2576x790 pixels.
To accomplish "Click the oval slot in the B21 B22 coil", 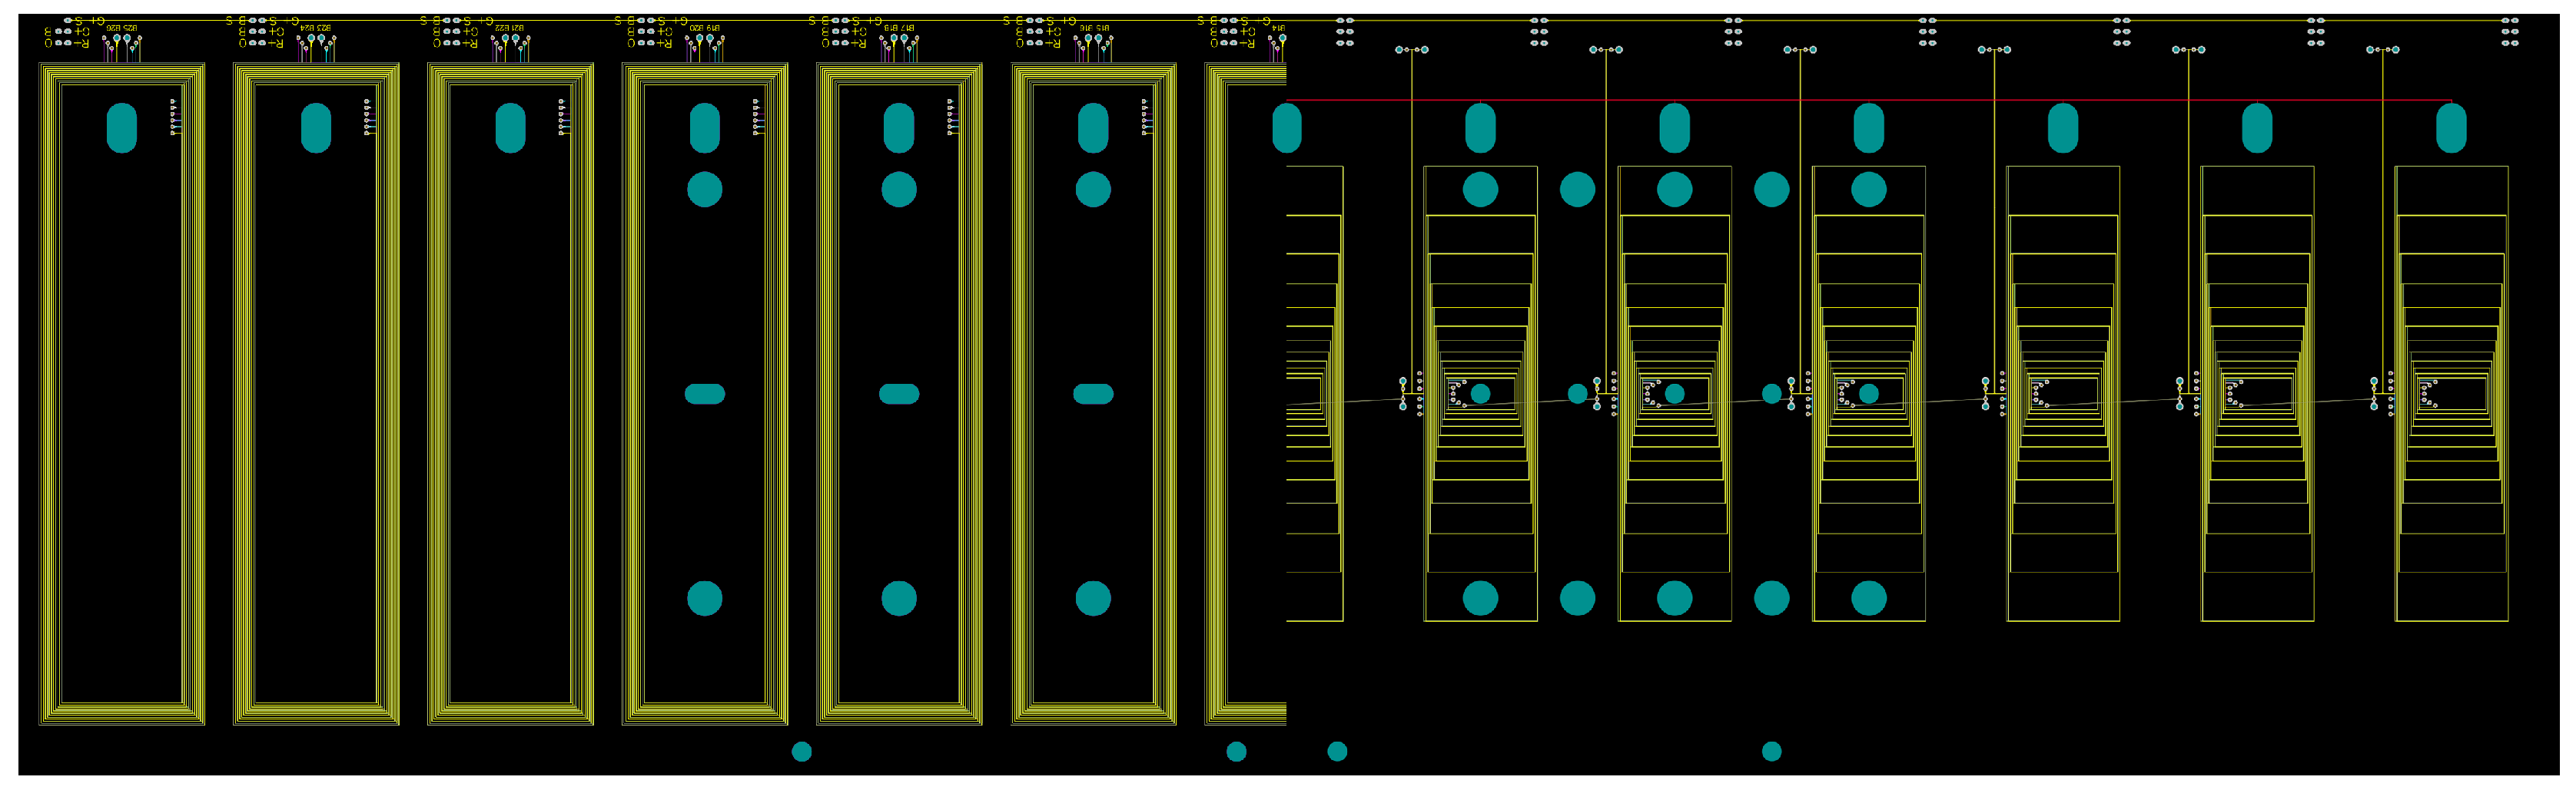I will [x=510, y=128].
